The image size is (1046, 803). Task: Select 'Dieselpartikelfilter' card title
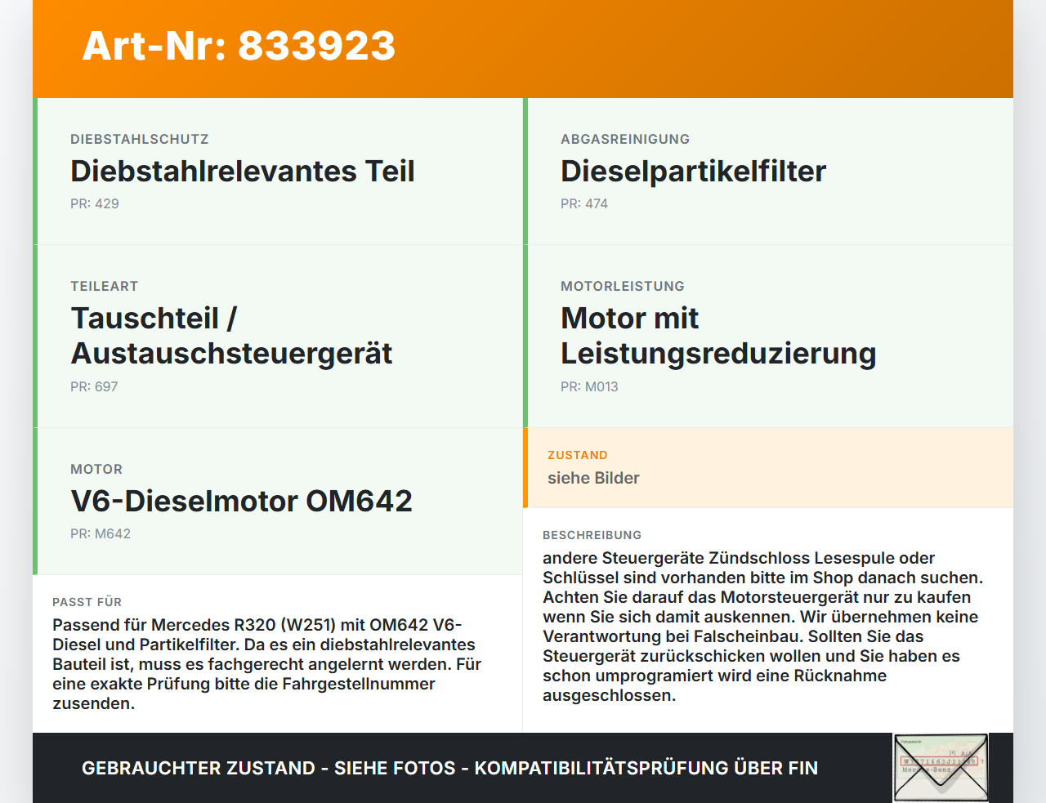693,172
